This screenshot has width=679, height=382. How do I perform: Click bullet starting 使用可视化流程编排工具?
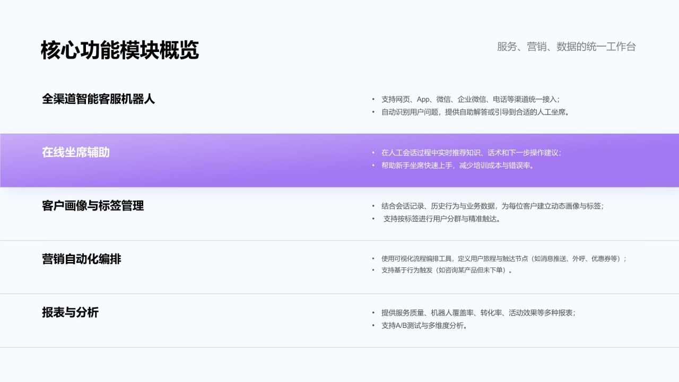(504, 259)
